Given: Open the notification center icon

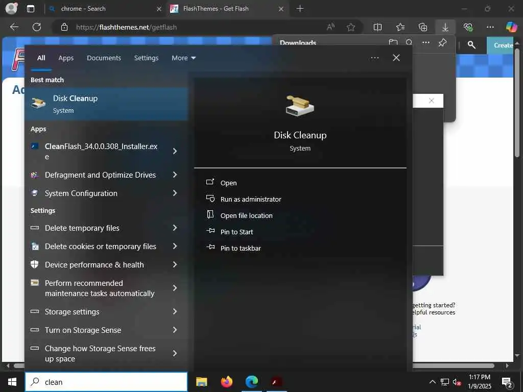Looking at the screenshot, I should 507,382.
